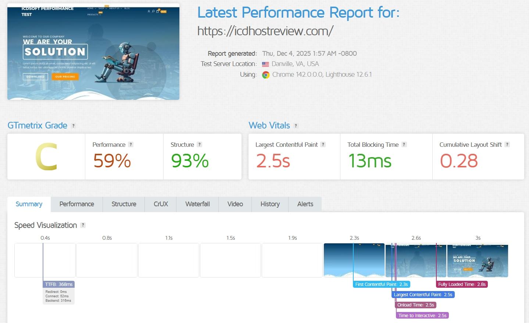
Task: Click the Chrome browser icon
Action: (x=266, y=75)
